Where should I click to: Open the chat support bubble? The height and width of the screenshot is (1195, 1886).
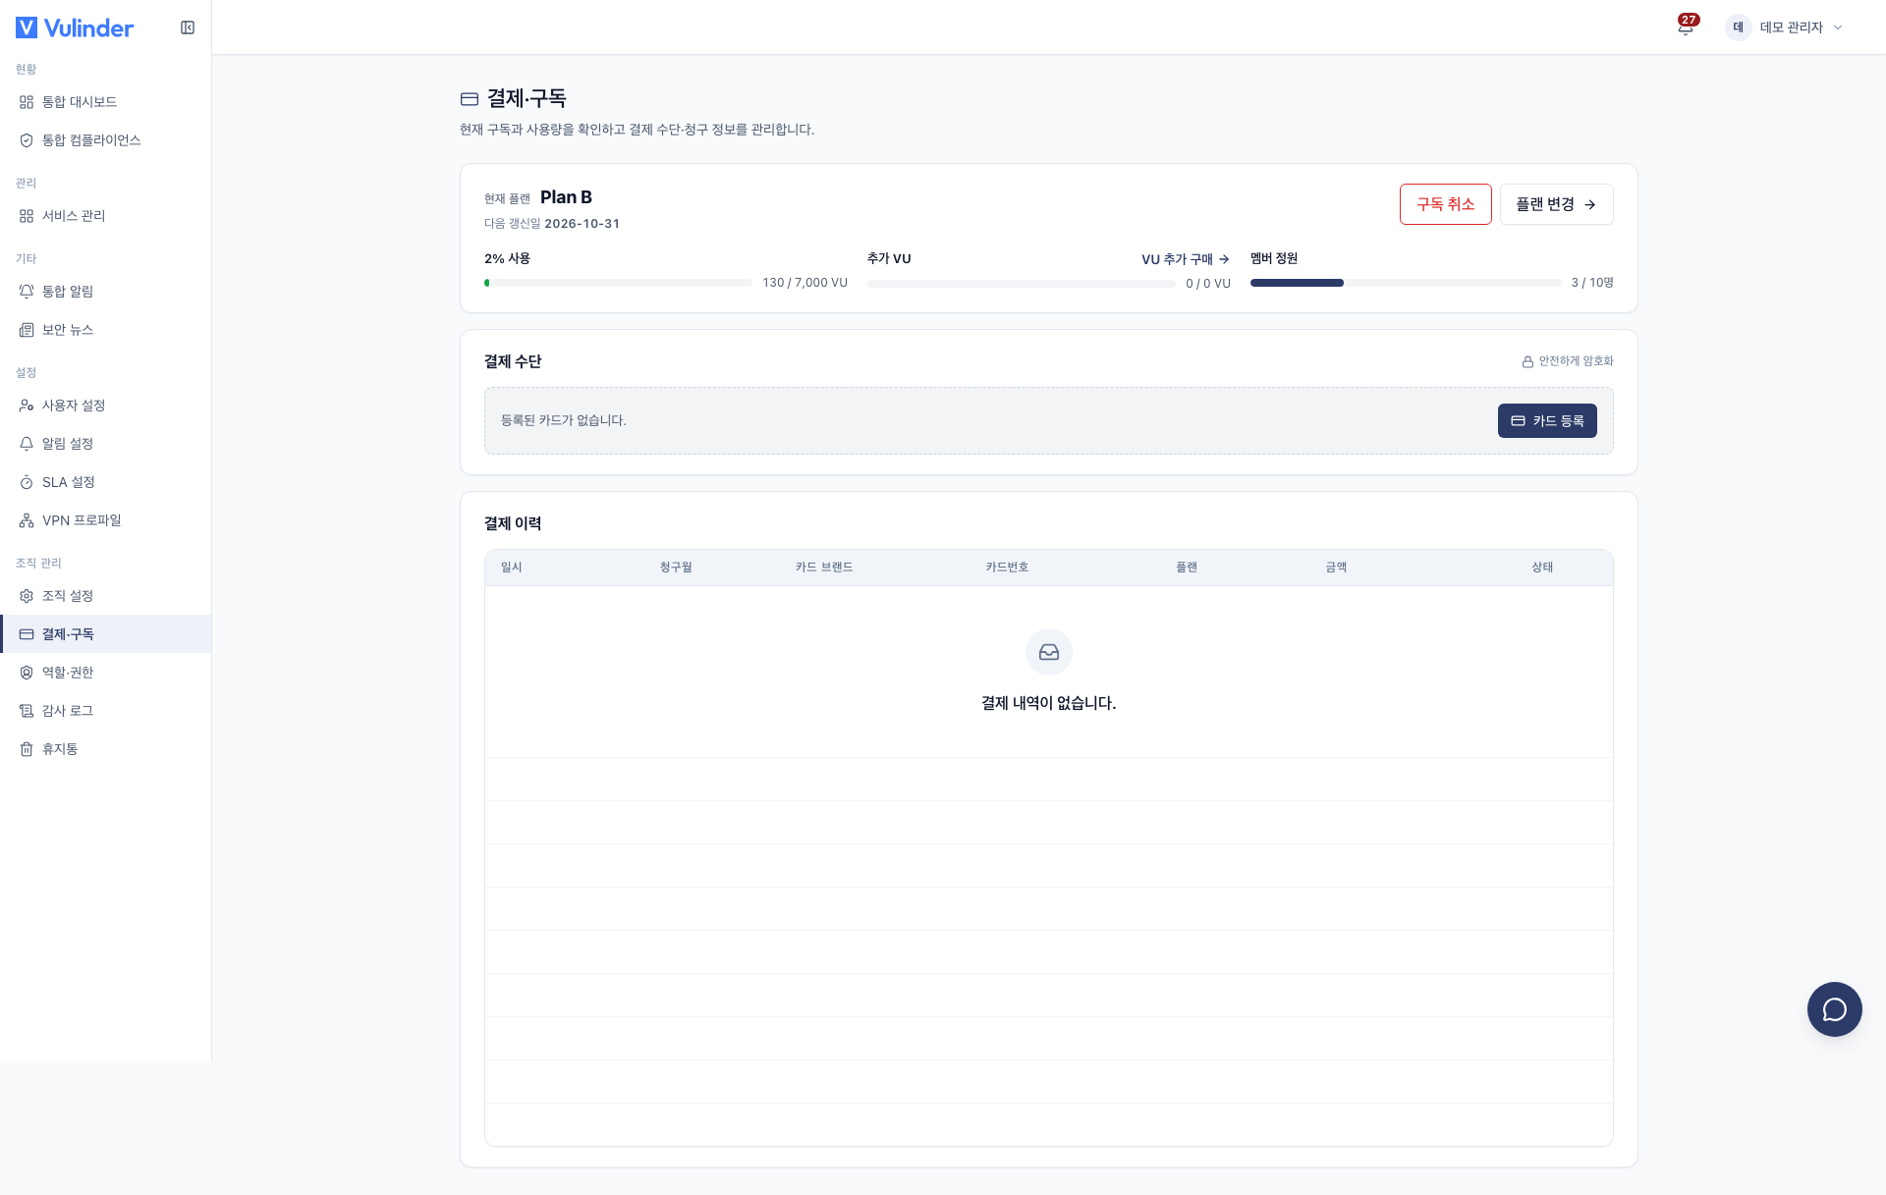pos(1834,1008)
